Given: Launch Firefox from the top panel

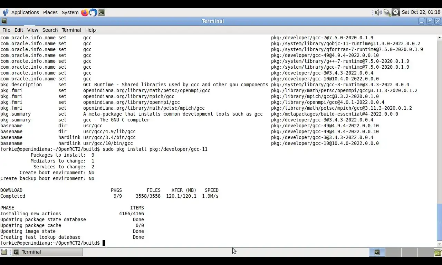Looking at the screenshot, I should pyautogui.click(x=85, y=12).
